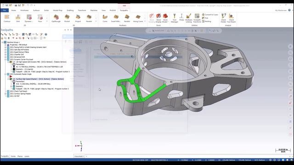The height and width of the screenshot is (165, 294).
Task: Select 2021 Check Tool Reach group
Action: point(18,91)
